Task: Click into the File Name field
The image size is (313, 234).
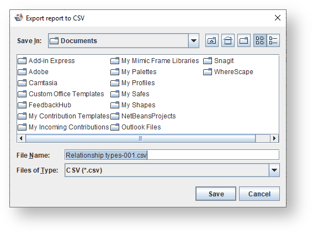Action: (172, 155)
